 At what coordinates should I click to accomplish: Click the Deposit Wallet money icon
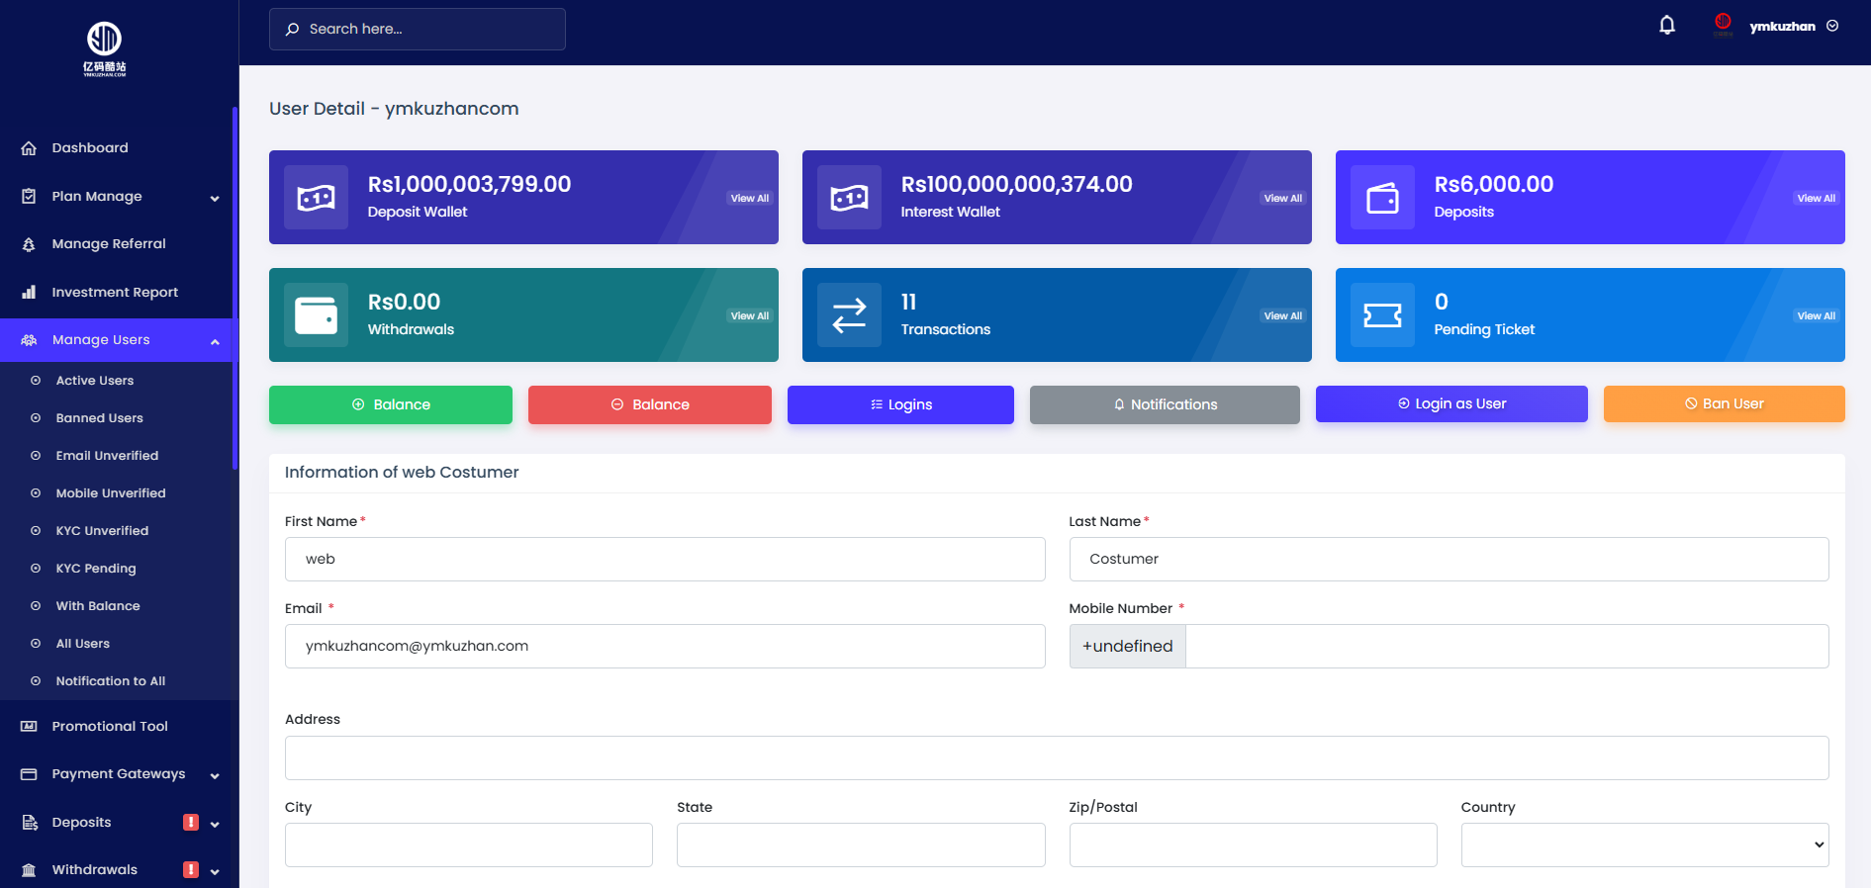[316, 198]
